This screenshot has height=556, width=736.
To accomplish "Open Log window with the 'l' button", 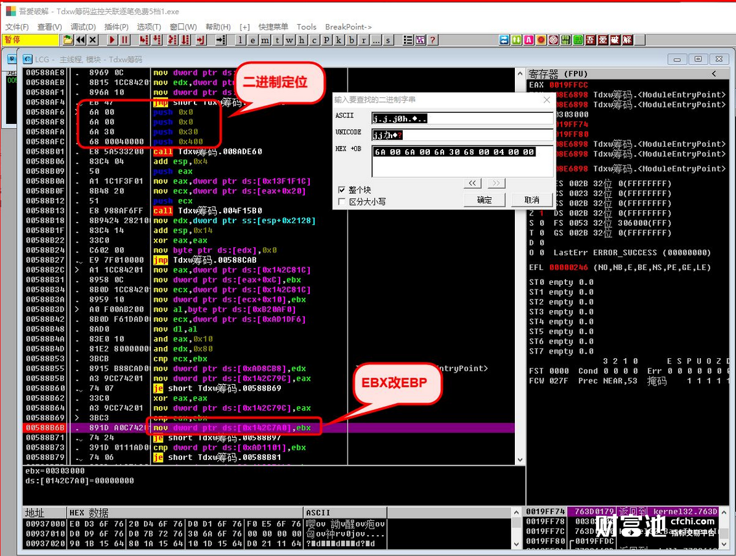I will click(x=241, y=40).
